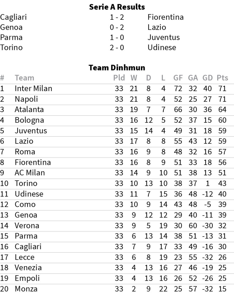Select Lazio in the results list
The height and width of the screenshot is (295, 234).
[157, 27]
